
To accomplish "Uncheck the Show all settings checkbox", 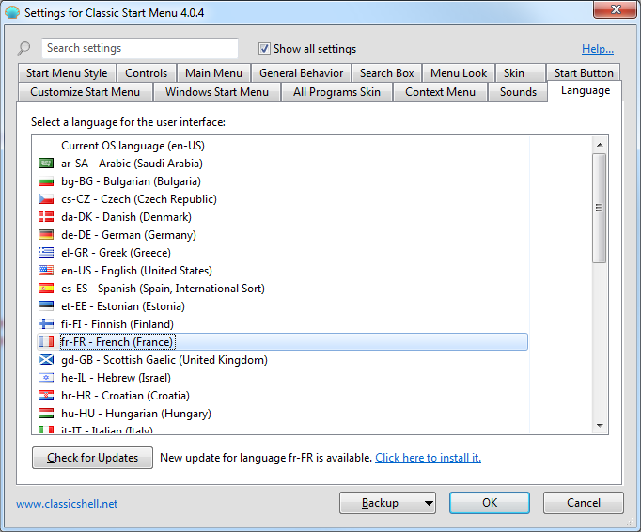I will [265, 49].
